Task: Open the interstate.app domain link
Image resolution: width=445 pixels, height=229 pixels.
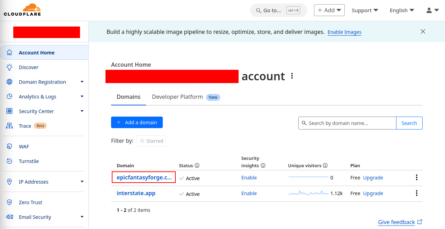Action: pyautogui.click(x=136, y=193)
